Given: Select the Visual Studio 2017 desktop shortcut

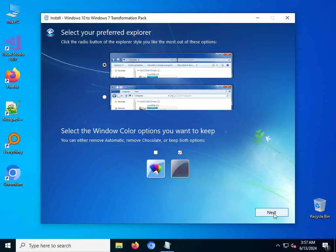Looking at the screenshot, I should 13,49.
